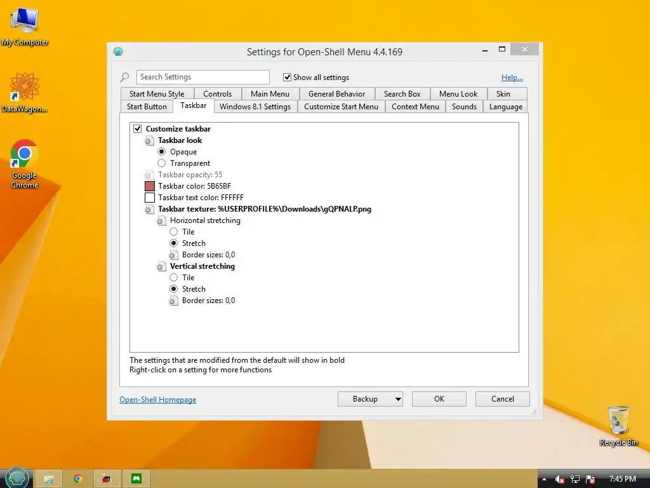Visit the Open-Shell Homepage link
This screenshot has height=488, width=650.
(x=158, y=400)
